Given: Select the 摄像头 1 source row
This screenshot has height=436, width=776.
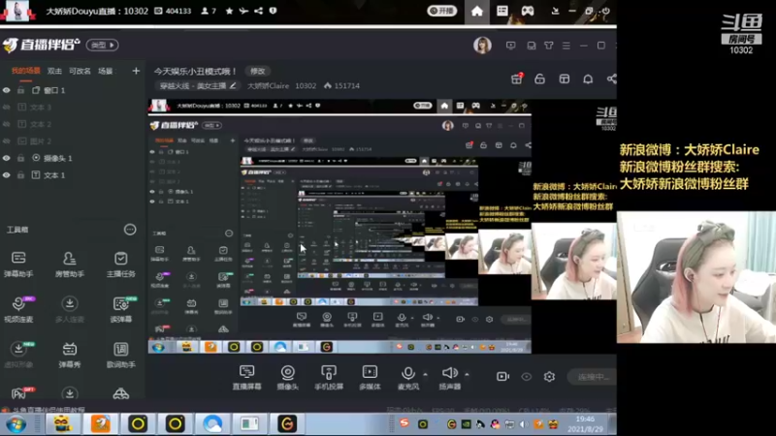Looking at the screenshot, I should [x=72, y=158].
